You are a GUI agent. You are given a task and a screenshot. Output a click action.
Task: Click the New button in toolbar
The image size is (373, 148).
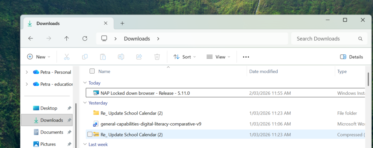pos(39,57)
